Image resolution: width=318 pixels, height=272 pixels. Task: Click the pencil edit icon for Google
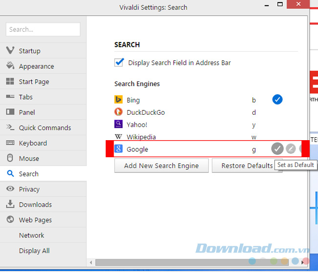pyautogui.click(x=291, y=149)
